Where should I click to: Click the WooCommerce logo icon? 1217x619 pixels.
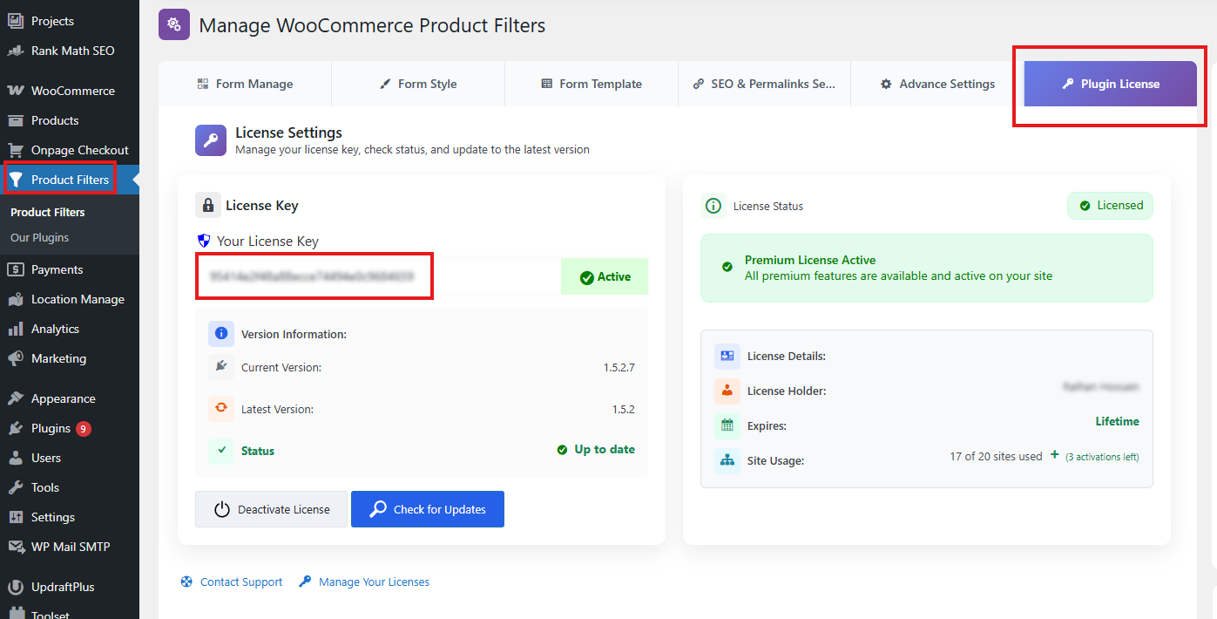point(16,91)
